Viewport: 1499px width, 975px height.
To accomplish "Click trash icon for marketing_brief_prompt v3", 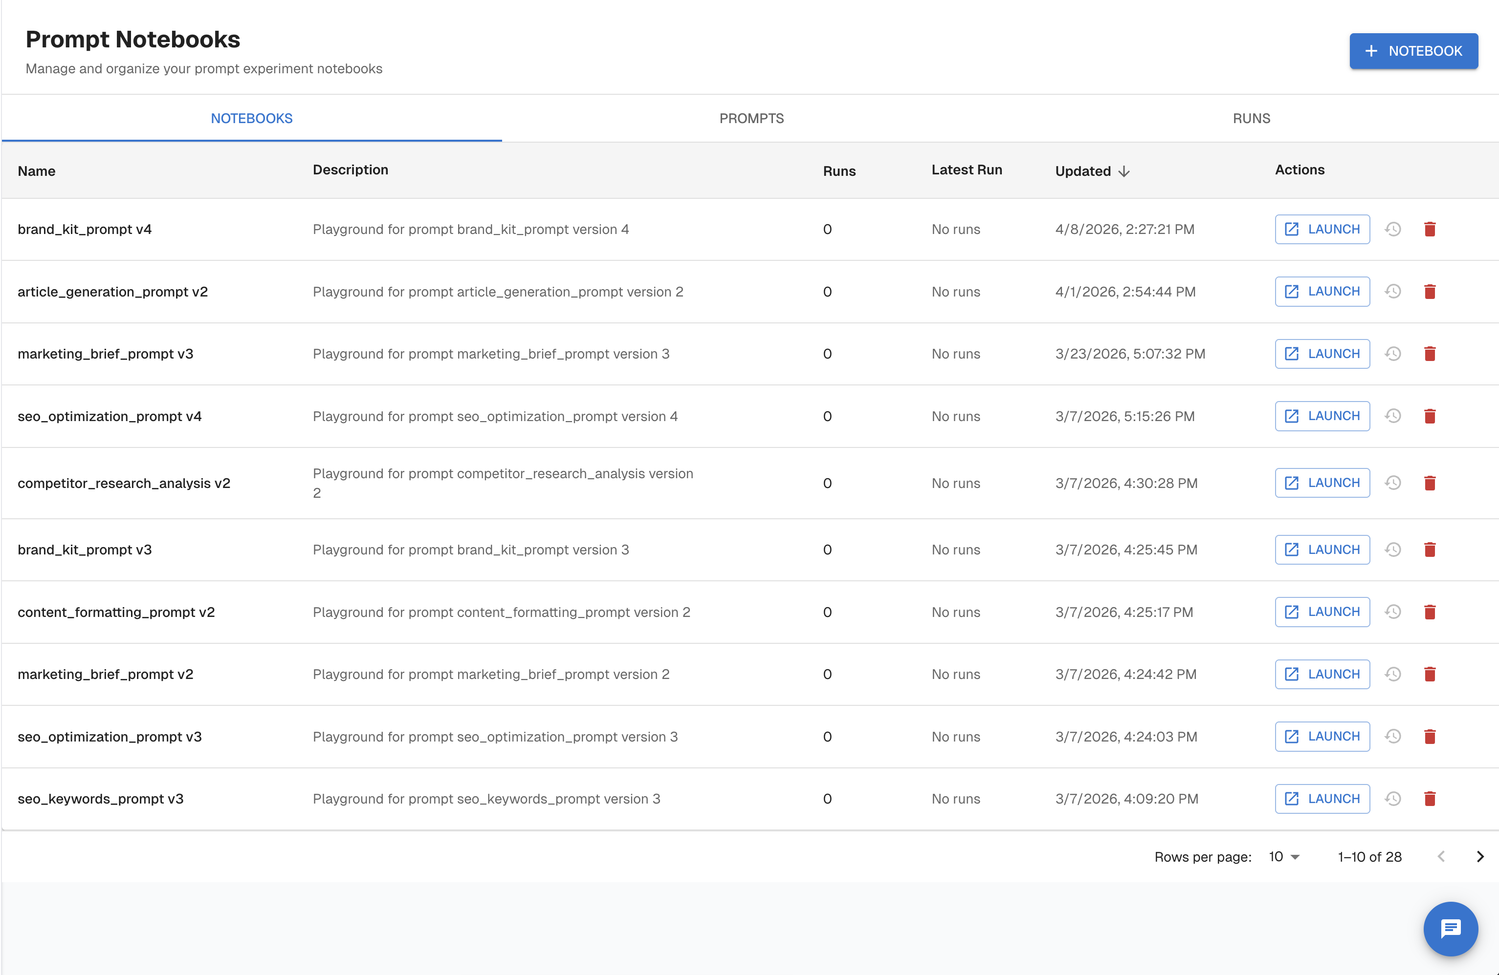I will coord(1430,354).
